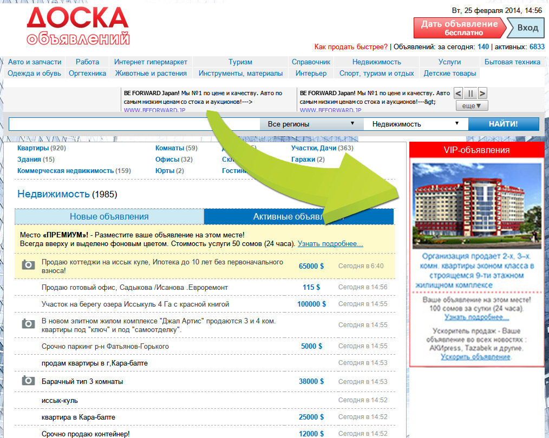Follow the Как продать быстрее? link
The width and height of the screenshot is (549, 438).
click(351, 47)
